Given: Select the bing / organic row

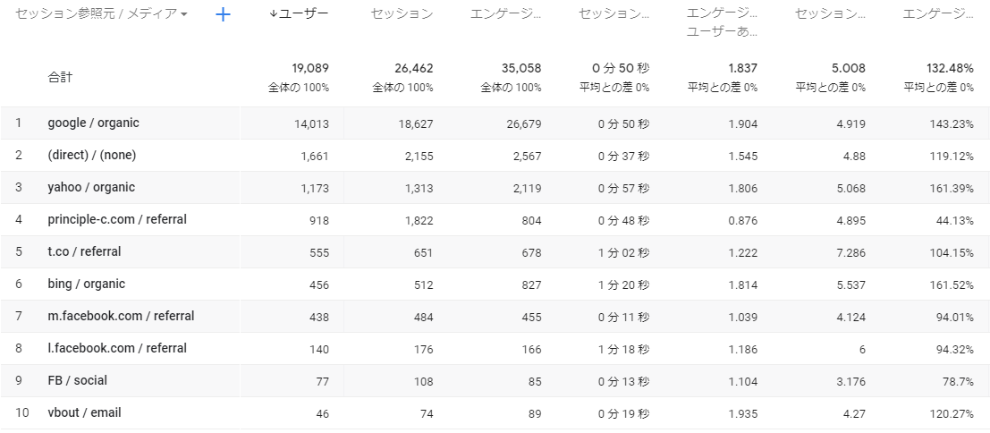Looking at the screenshot, I should click(87, 284).
